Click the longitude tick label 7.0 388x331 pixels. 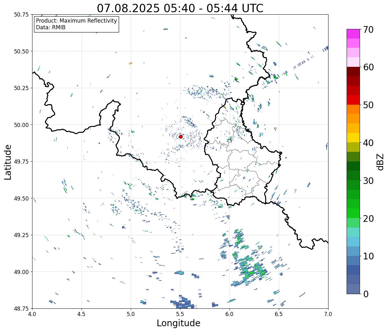[328, 314]
